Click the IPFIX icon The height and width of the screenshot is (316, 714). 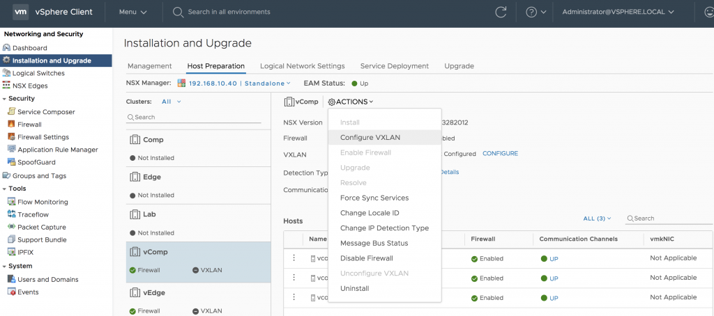pyautogui.click(x=11, y=252)
